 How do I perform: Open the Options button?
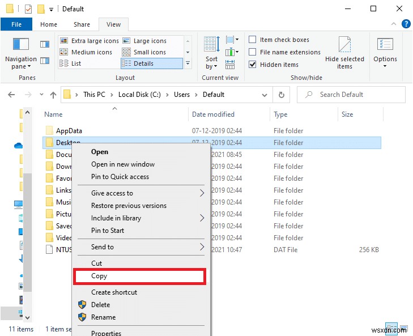click(x=385, y=52)
